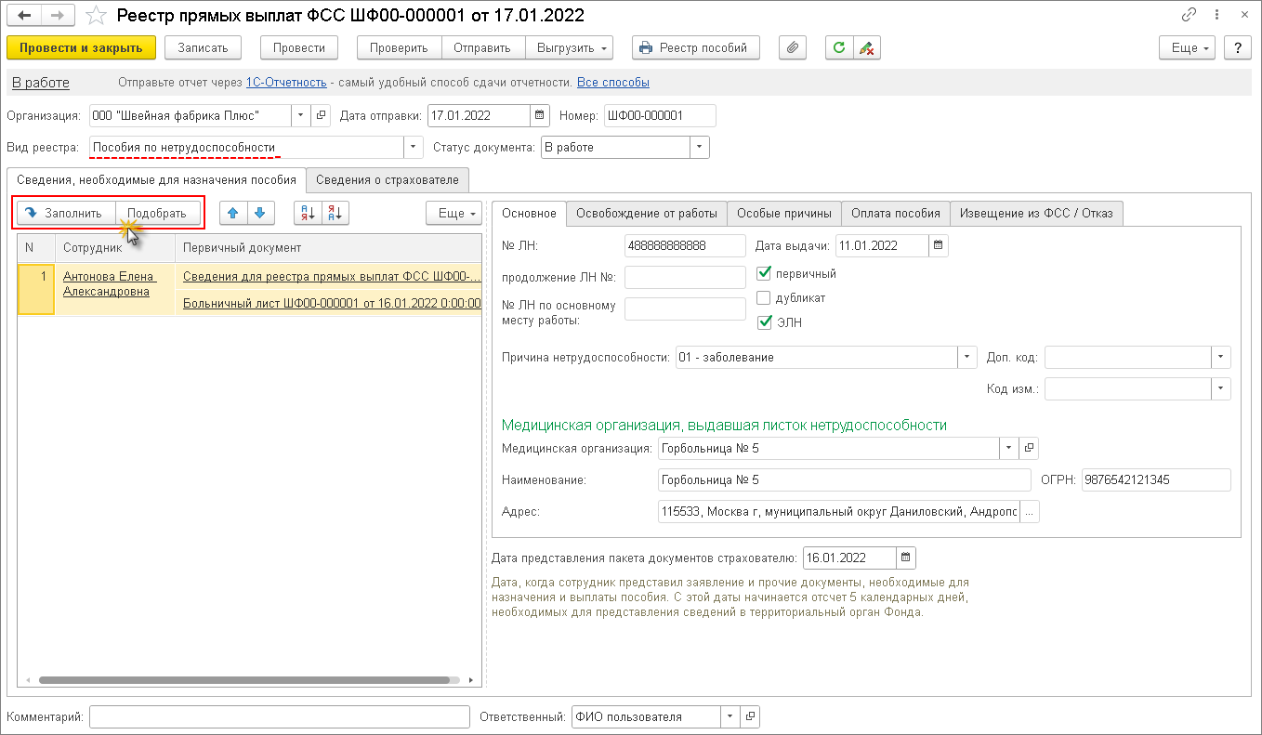Expand the Медицинская организация dropdown
This screenshot has height=735, width=1262.
[1009, 448]
